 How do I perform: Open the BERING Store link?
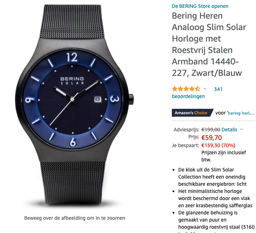point(200,6)
